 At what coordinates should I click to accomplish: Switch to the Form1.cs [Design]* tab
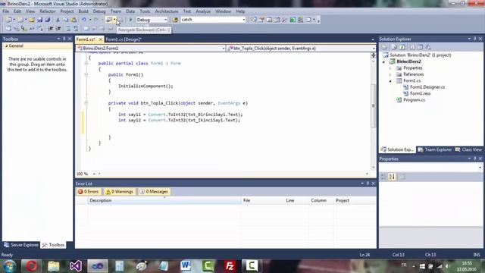coord(123,39)
